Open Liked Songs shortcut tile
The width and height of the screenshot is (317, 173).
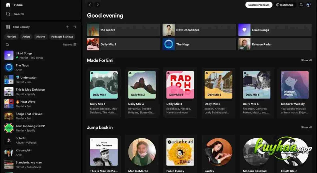click(x=275, y=30)
